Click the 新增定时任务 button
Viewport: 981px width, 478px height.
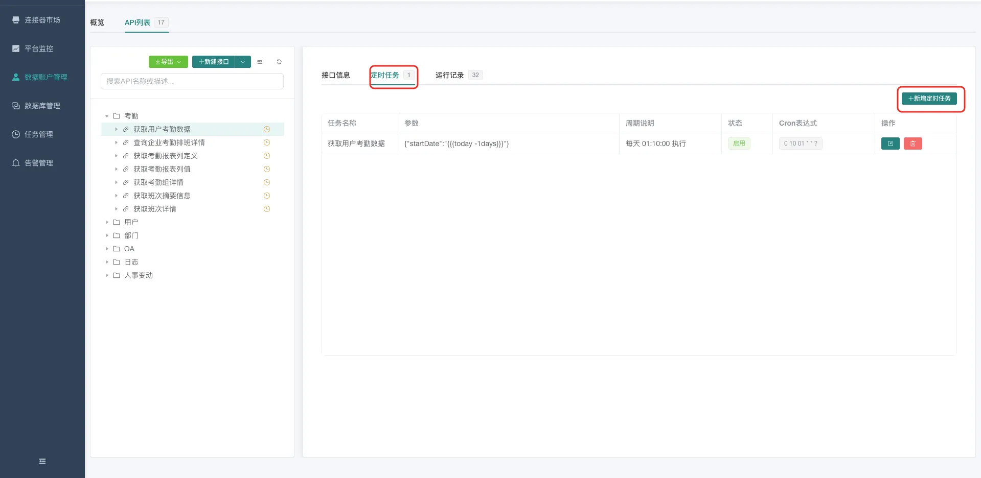click(x=929, y=99)
